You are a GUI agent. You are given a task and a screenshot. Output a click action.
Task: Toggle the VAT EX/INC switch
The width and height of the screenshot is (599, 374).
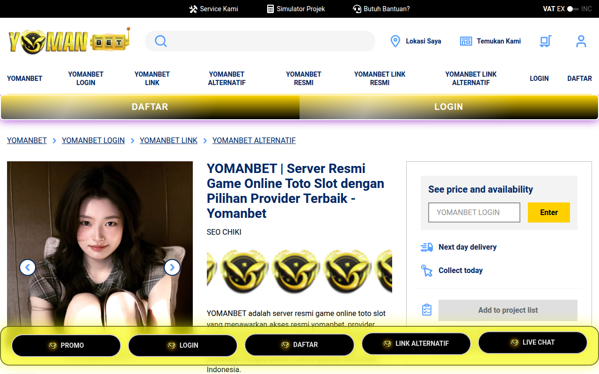pos(573,9)
